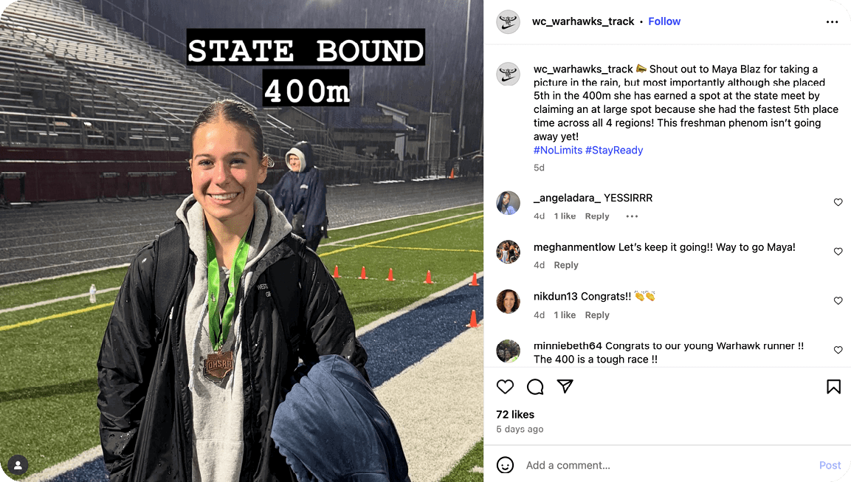The width and height of the screenshot is (851, 482).
Task: Open comments via speech bubble icon
Action: pos(535,387)
